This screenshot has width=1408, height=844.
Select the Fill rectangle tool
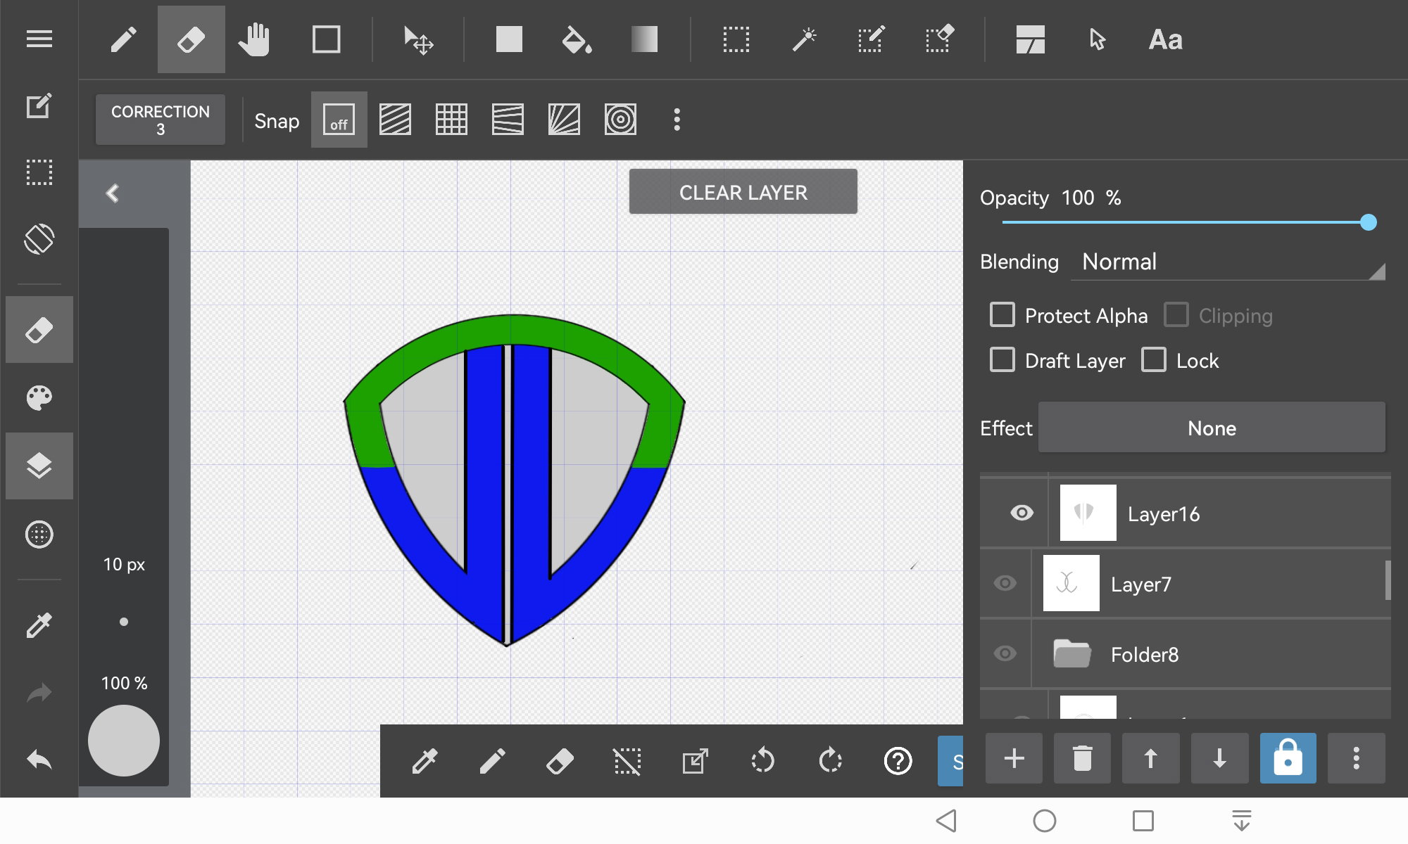[509, 39]
